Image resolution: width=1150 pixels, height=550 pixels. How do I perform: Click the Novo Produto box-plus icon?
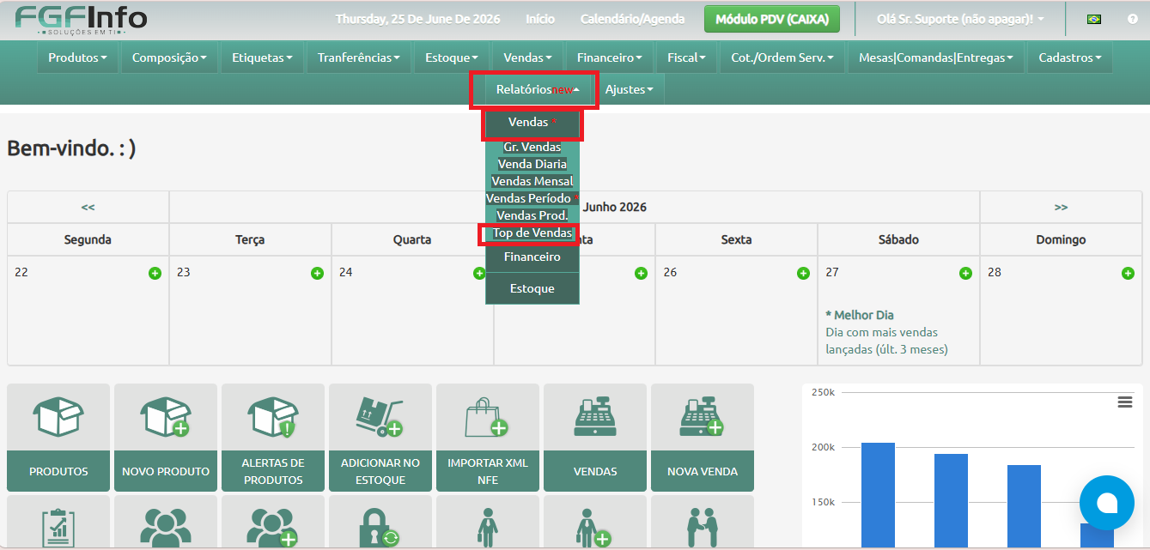[166, 417]
